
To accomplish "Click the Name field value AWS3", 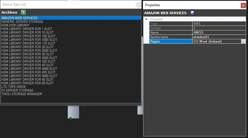I will point(219,33).
